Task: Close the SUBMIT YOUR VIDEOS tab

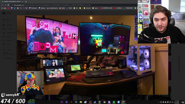Action: [x=22, y=2]
